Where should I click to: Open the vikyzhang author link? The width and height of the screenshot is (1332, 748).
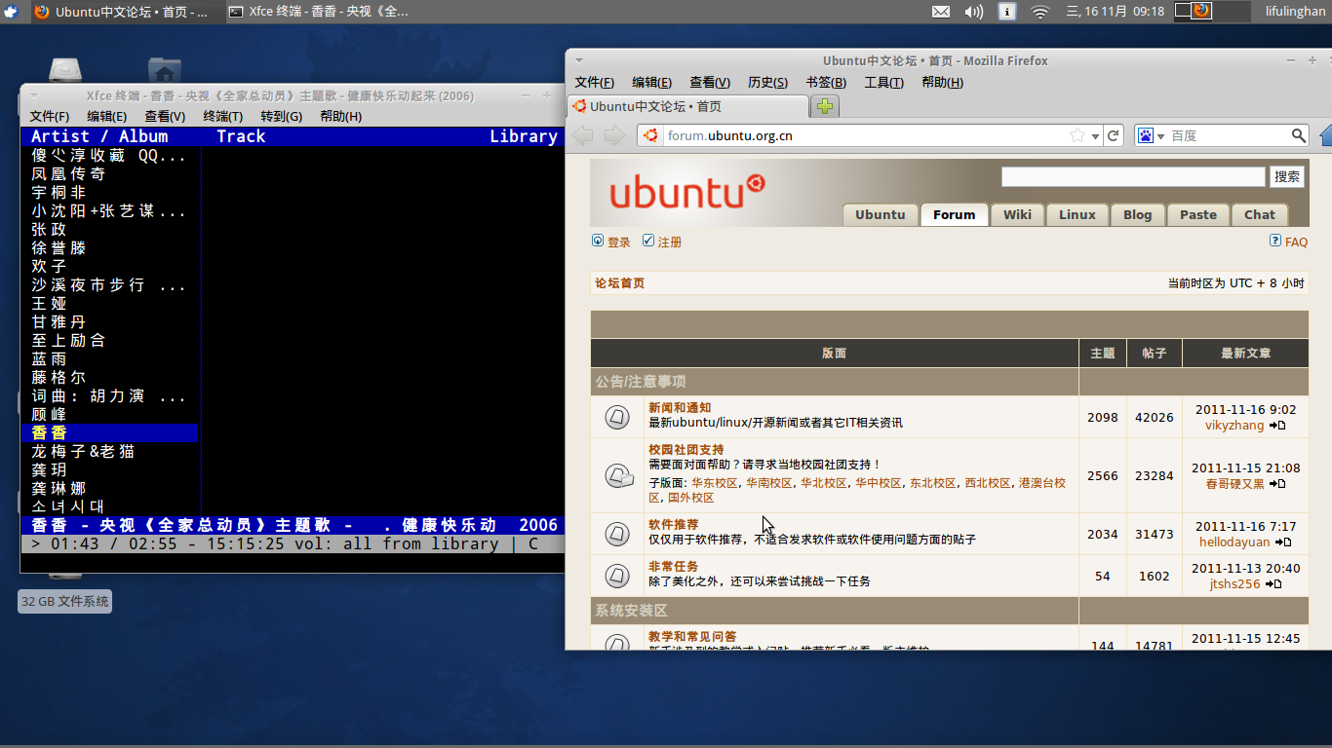click(x=1234, y=426)
